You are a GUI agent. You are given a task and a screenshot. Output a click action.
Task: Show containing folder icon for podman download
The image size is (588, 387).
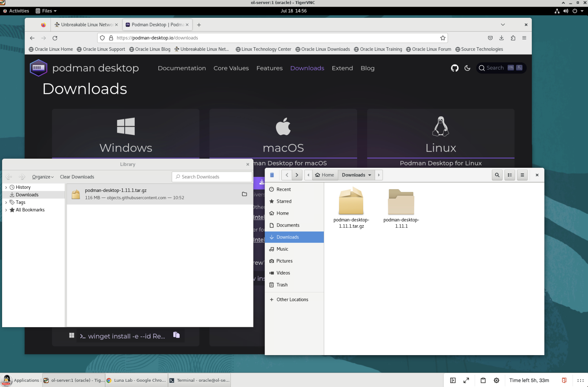(x=245, y=194)
